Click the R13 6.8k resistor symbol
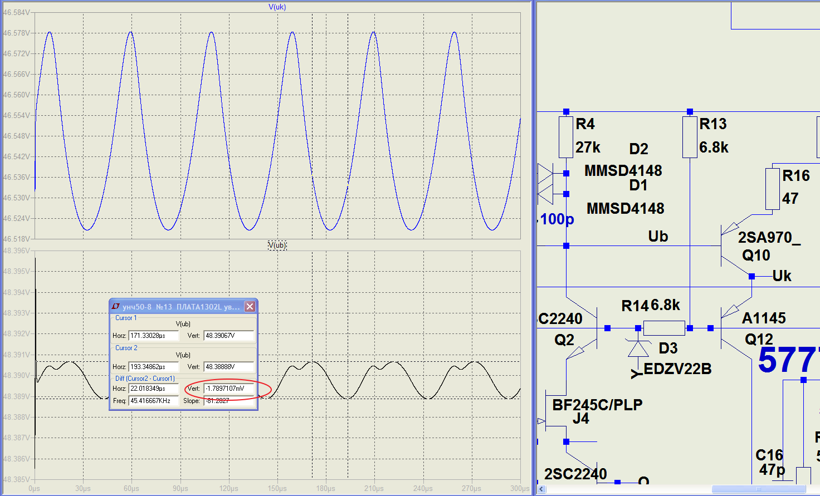This screenshot has width=820, height=496. pyautogui.click(x=690, y=137)
